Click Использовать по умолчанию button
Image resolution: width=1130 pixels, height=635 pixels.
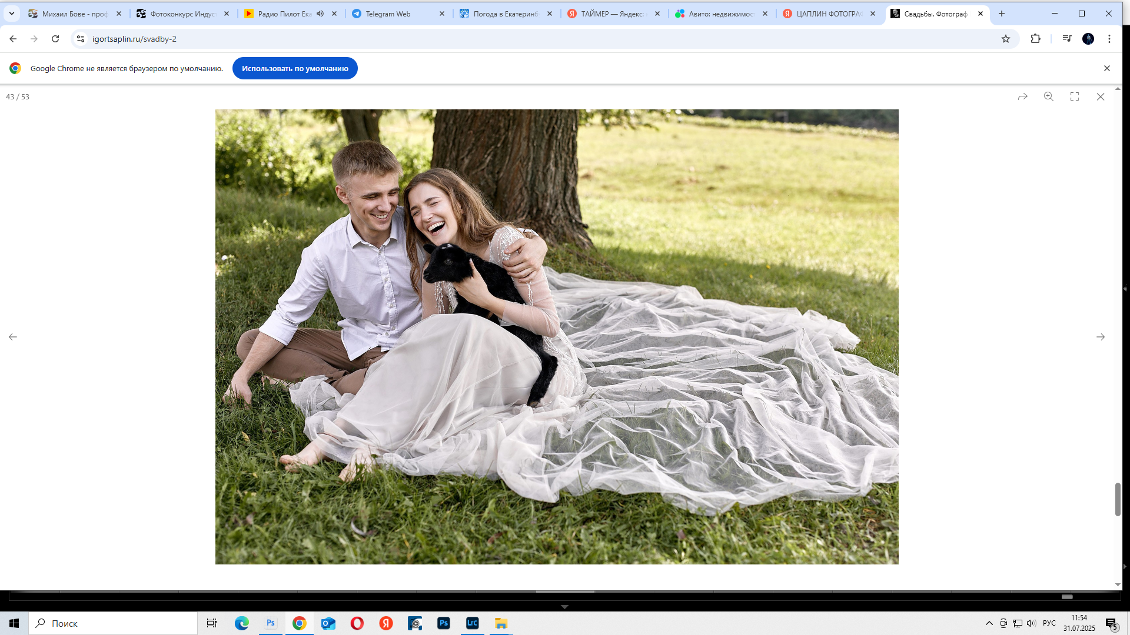pyautogui.click(x=295, y=68)
